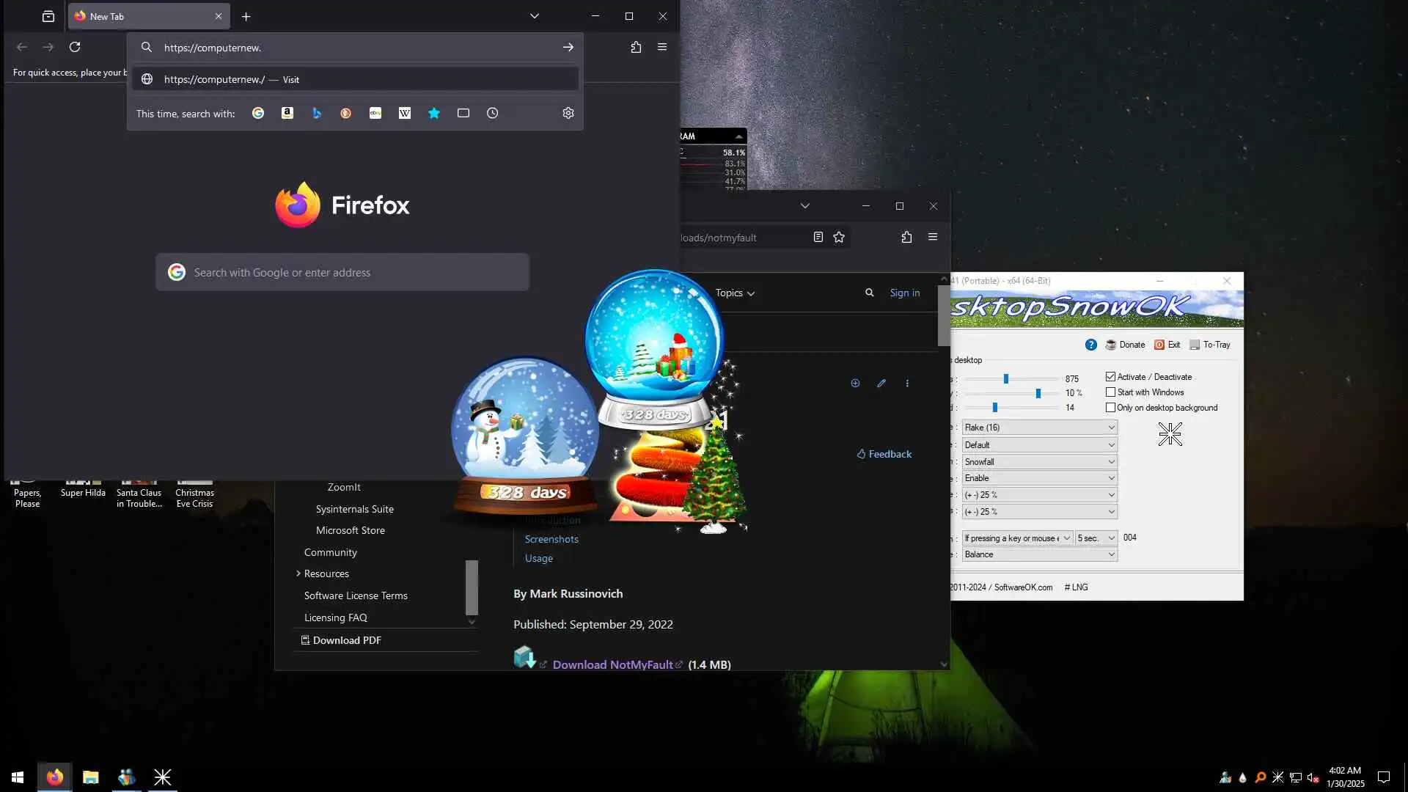Image resolution: width=1408 pixels, height=792 pixels.
Task: Expand the Snowfall combo box
Action: tap(1039, 462)
